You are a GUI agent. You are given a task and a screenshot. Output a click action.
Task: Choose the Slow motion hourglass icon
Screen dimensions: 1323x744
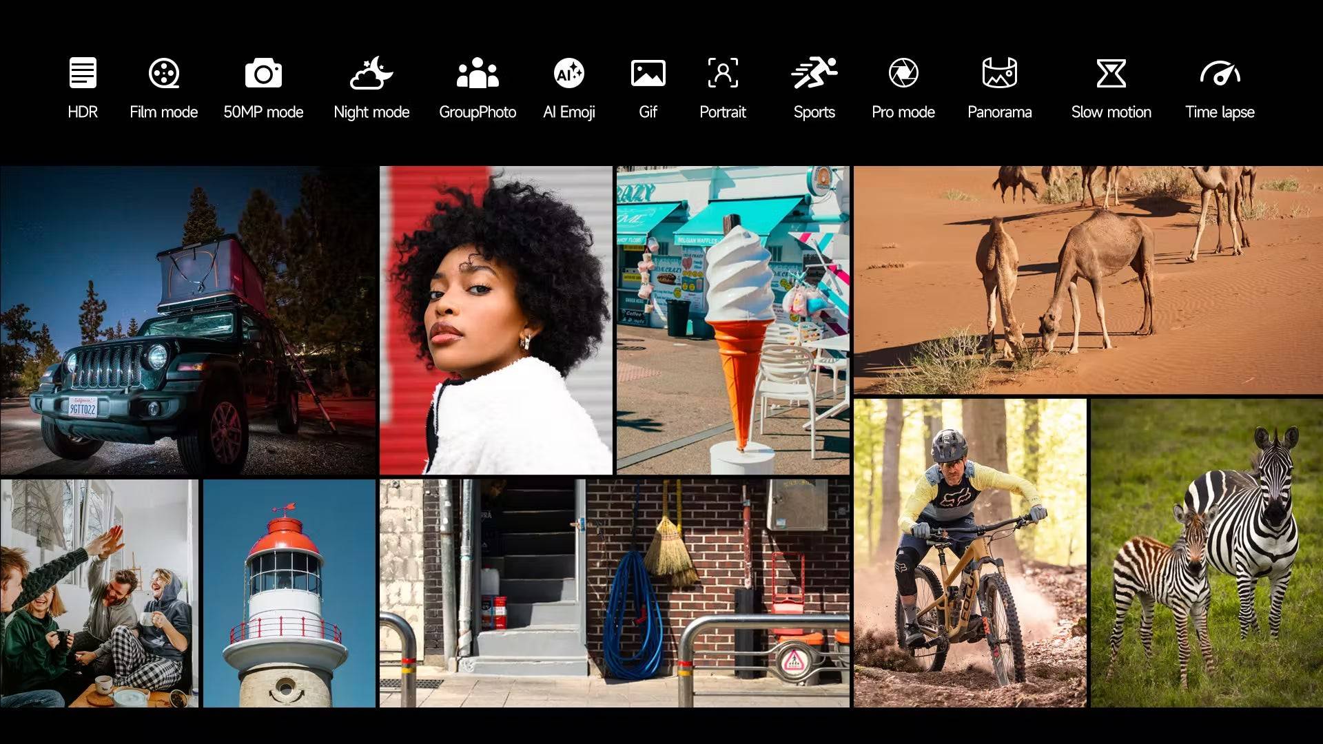click(x=1111, y=73)
